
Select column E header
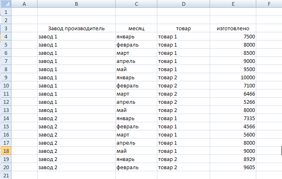(x=233, y=4)
